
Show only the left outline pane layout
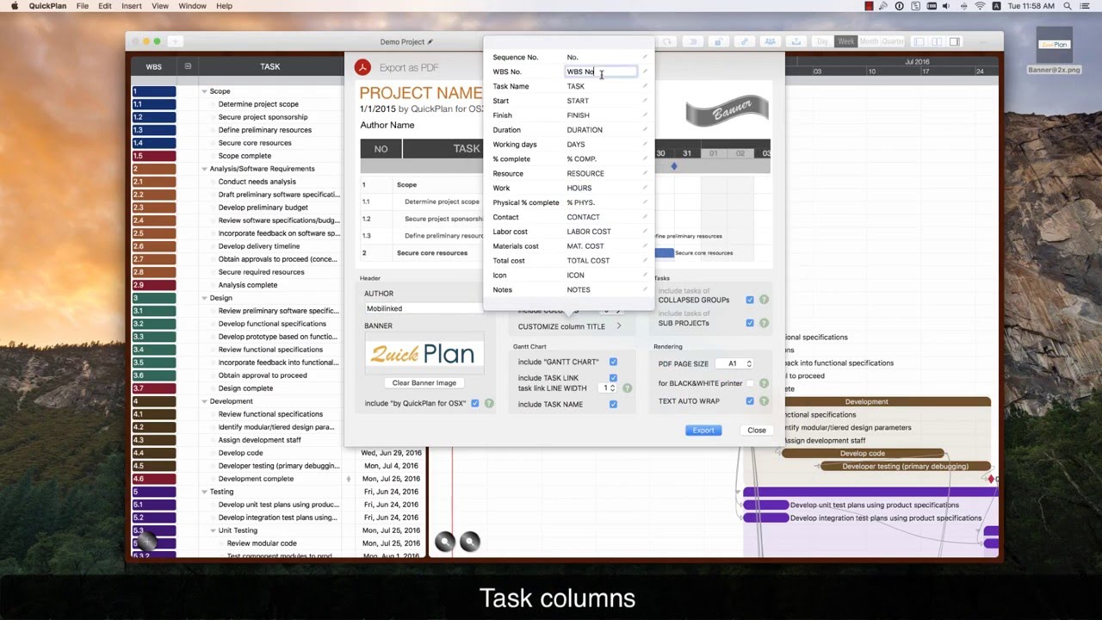coord(919,41)
